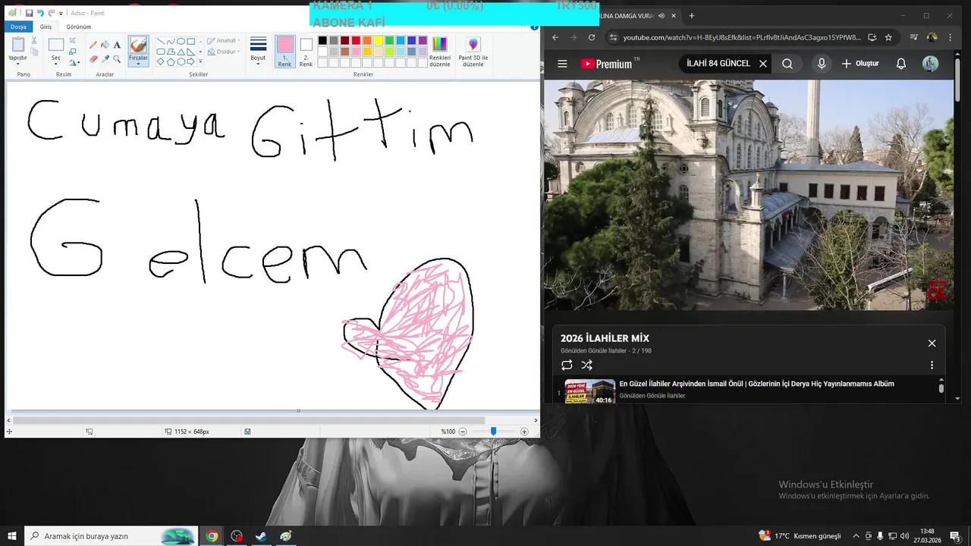Screen dimensions: 971x546
Task: Open a new Chrome tab with plus button
Action: tap(692, 15)
